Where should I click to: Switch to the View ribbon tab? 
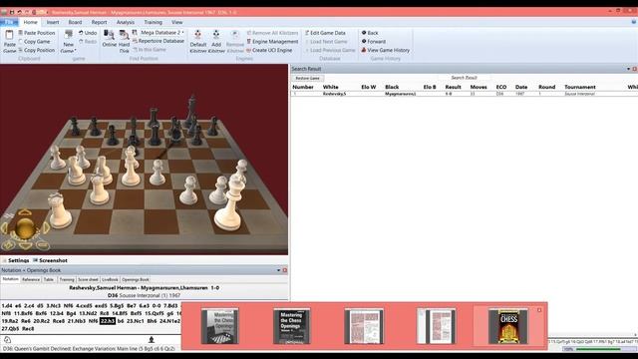176,22
